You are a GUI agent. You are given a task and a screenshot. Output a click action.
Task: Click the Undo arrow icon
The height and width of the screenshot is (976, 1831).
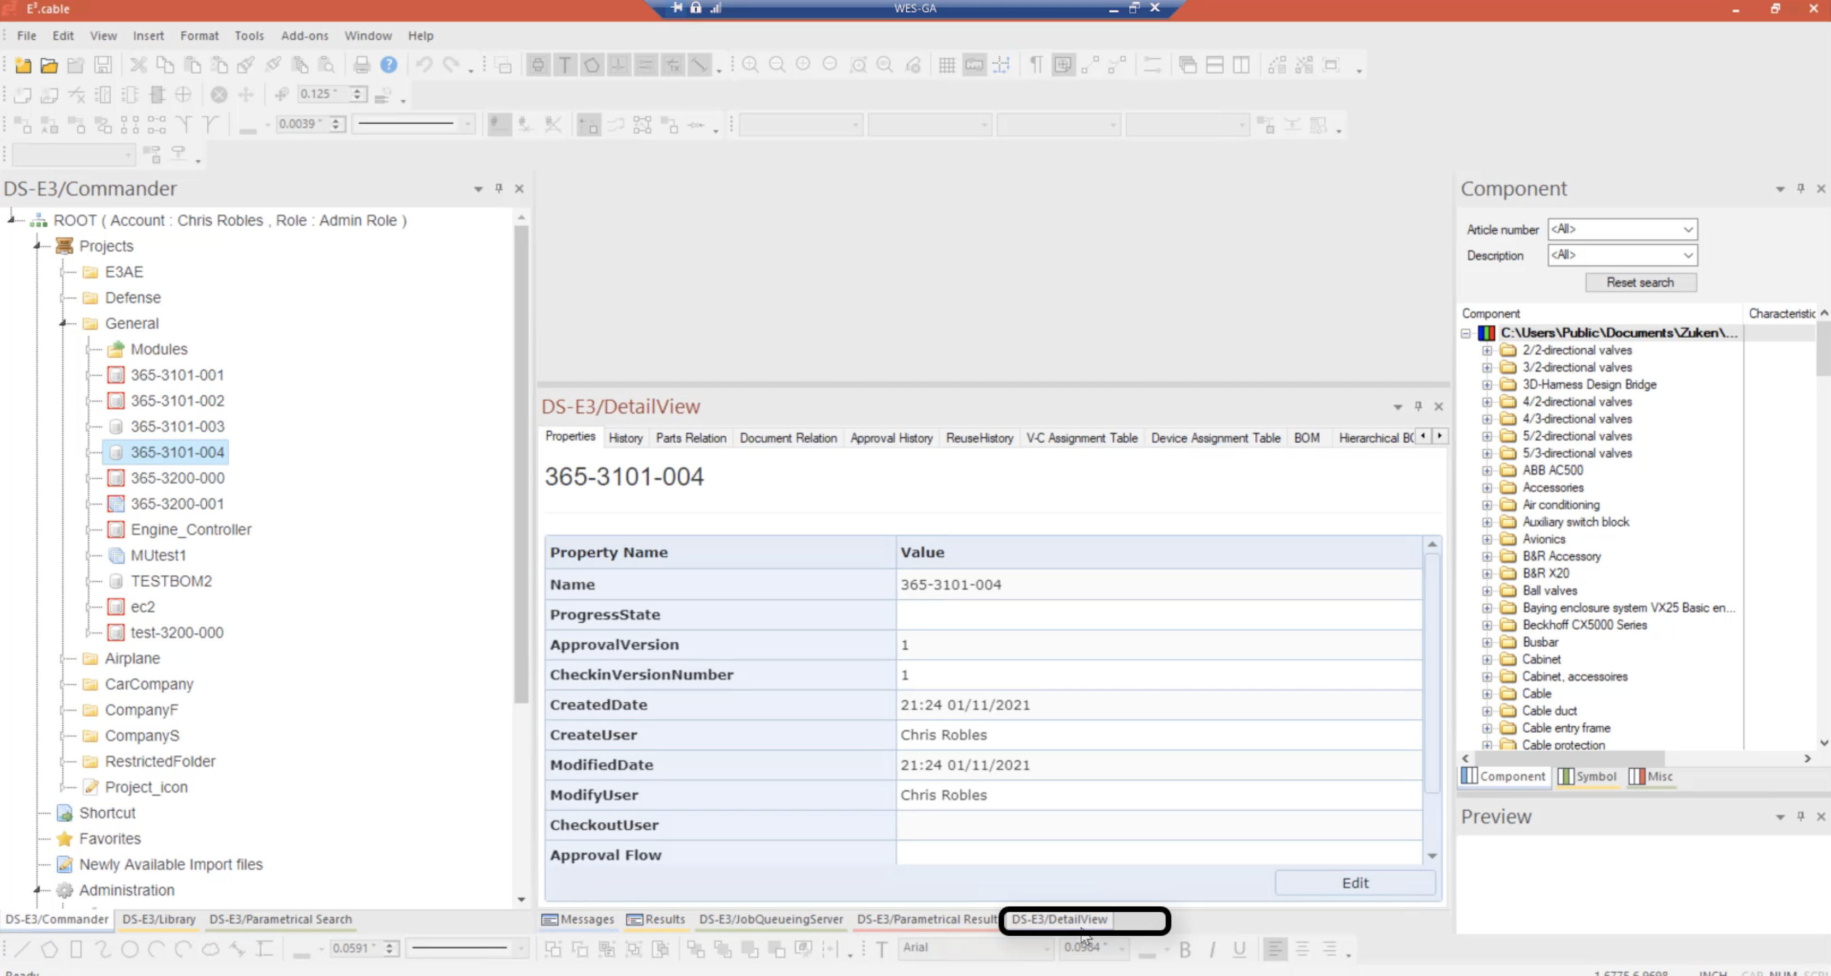(x=424, y=65)
